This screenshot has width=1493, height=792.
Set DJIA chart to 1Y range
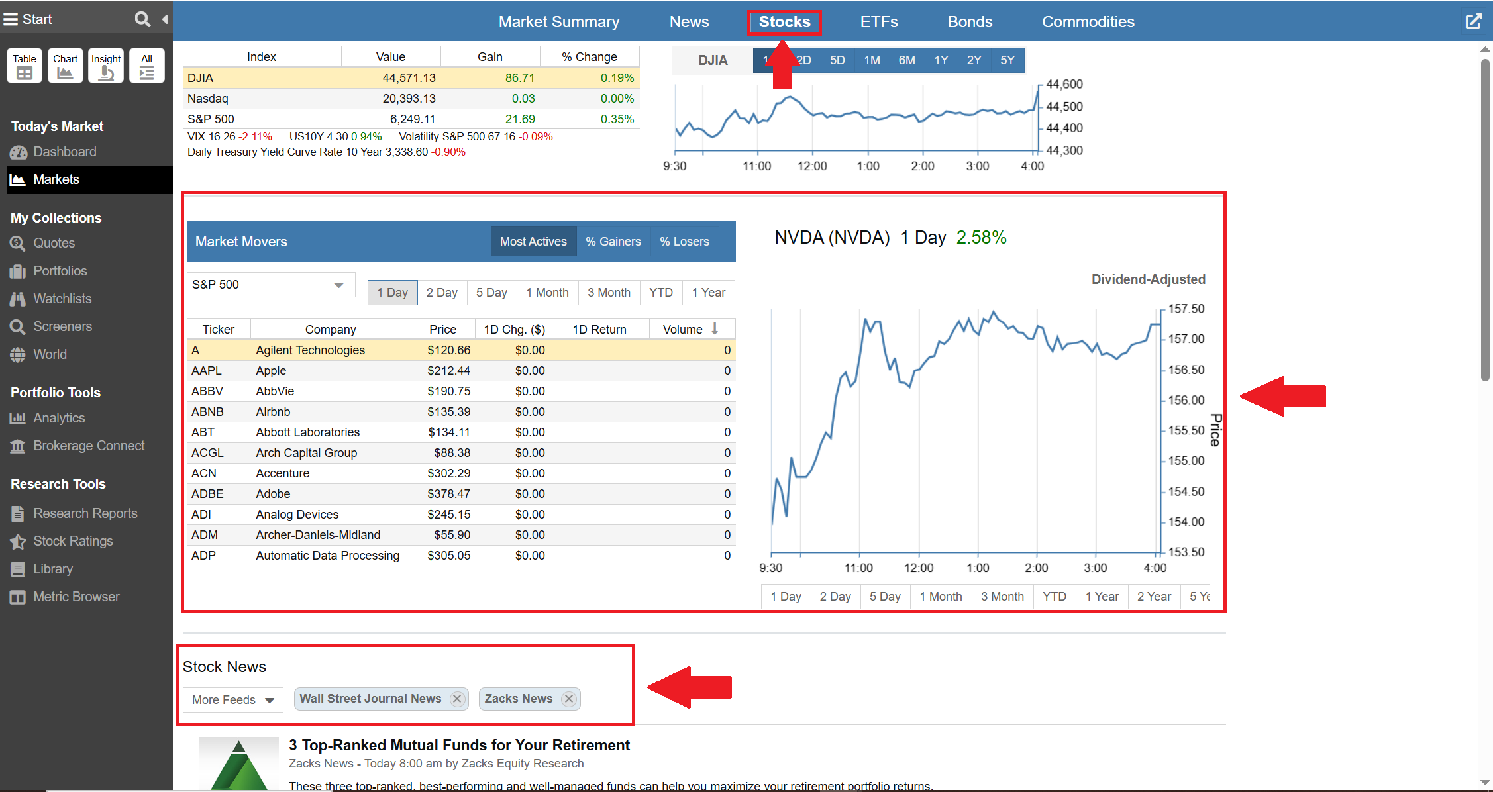[941, 60]
